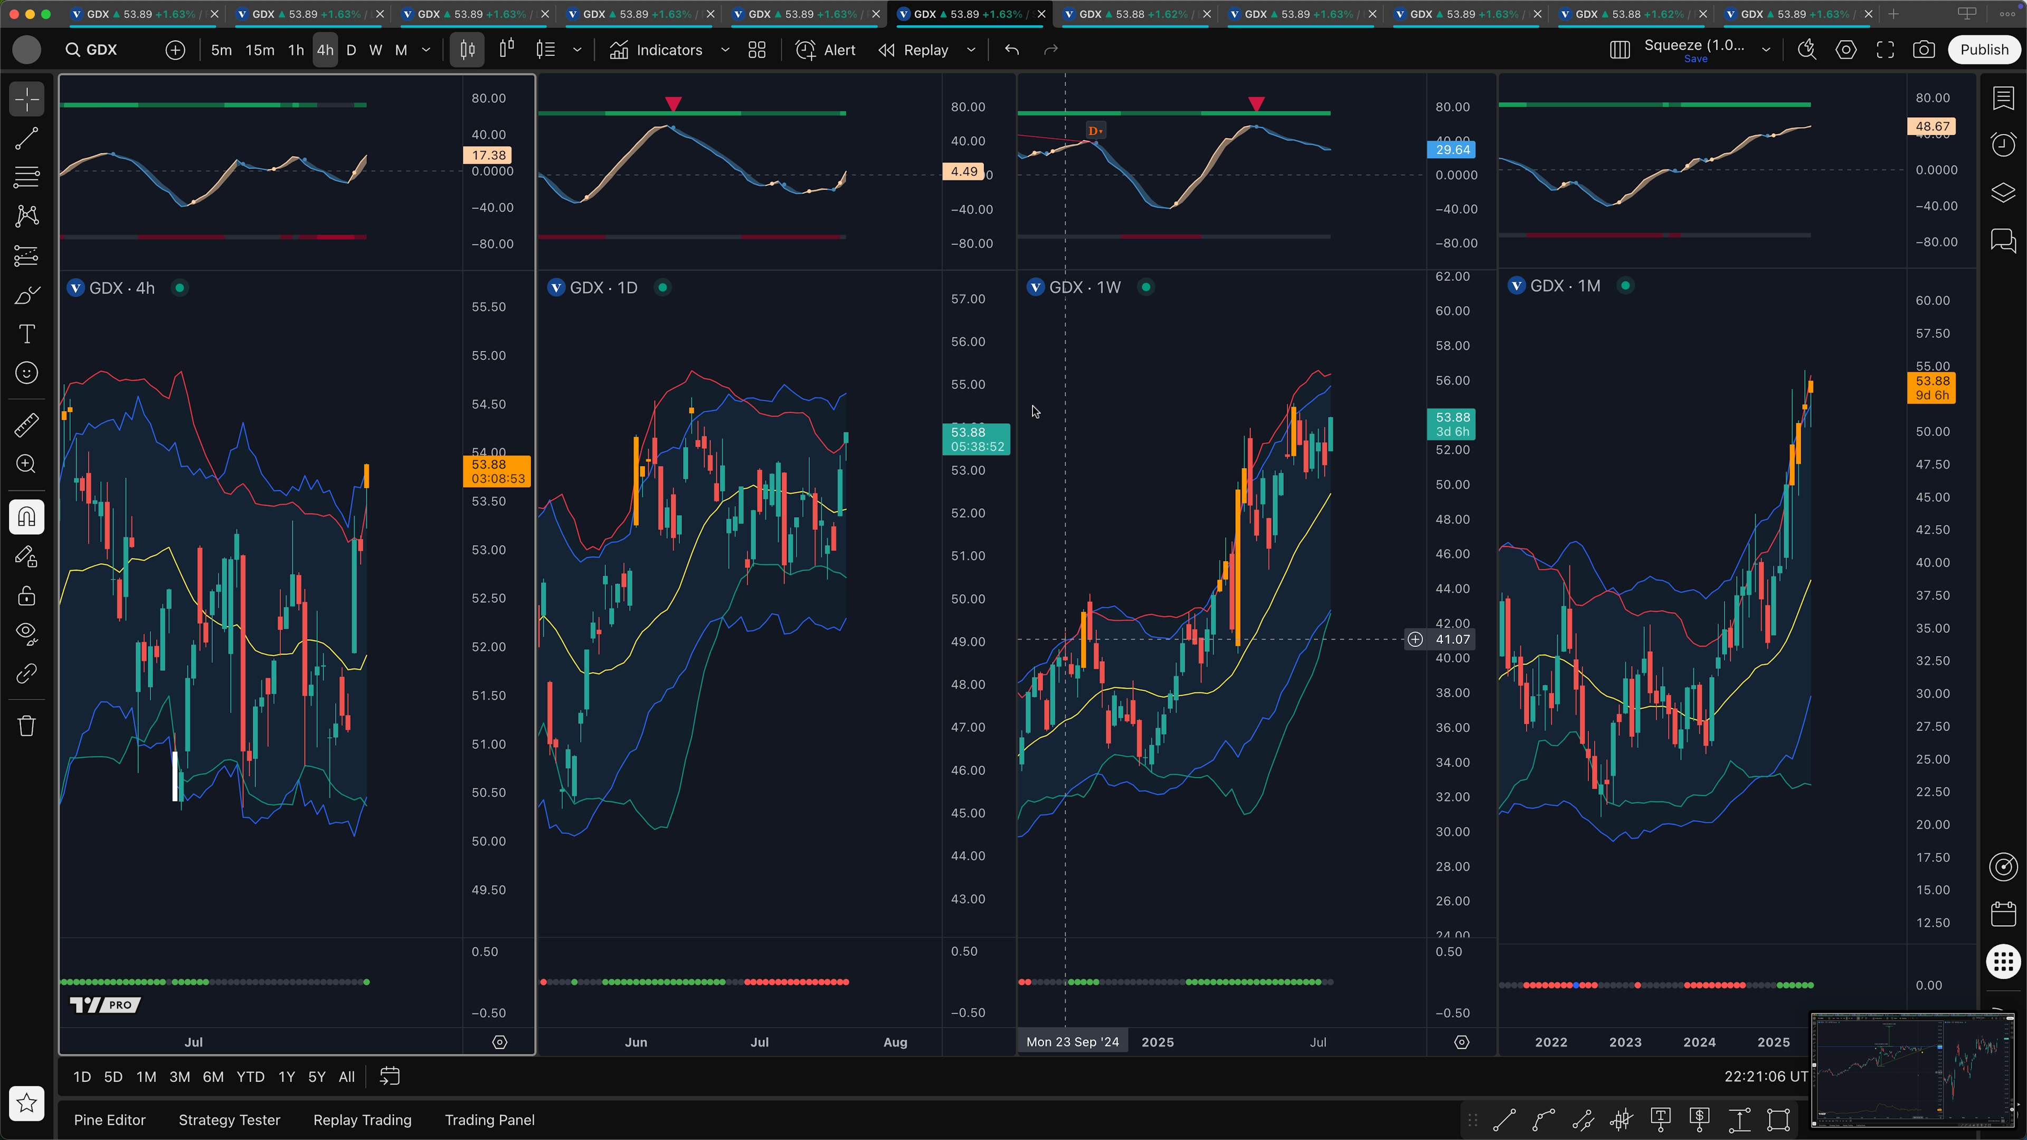The image size is (2027, 1140).
Task: Open a new browser tab with plus
Action: 1893,14
